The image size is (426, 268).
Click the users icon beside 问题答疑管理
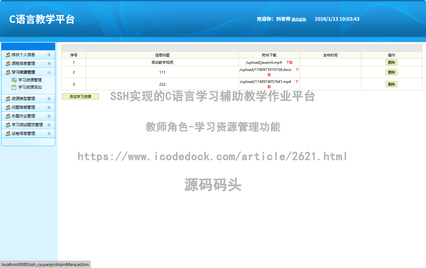pyautogui.click(x=8, y=108)
